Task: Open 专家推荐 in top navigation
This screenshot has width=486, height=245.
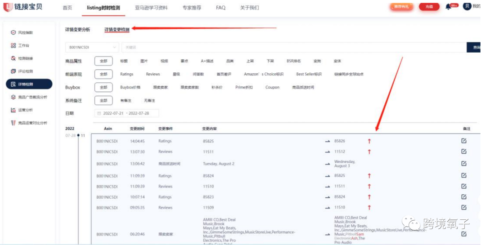Action: coord(192,8)
